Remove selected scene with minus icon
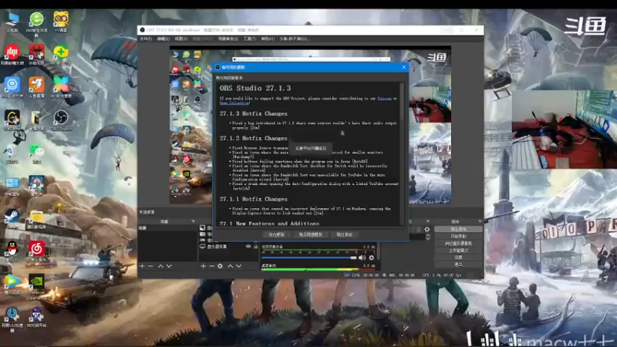617x347 pixels. [x=150, y=266]
